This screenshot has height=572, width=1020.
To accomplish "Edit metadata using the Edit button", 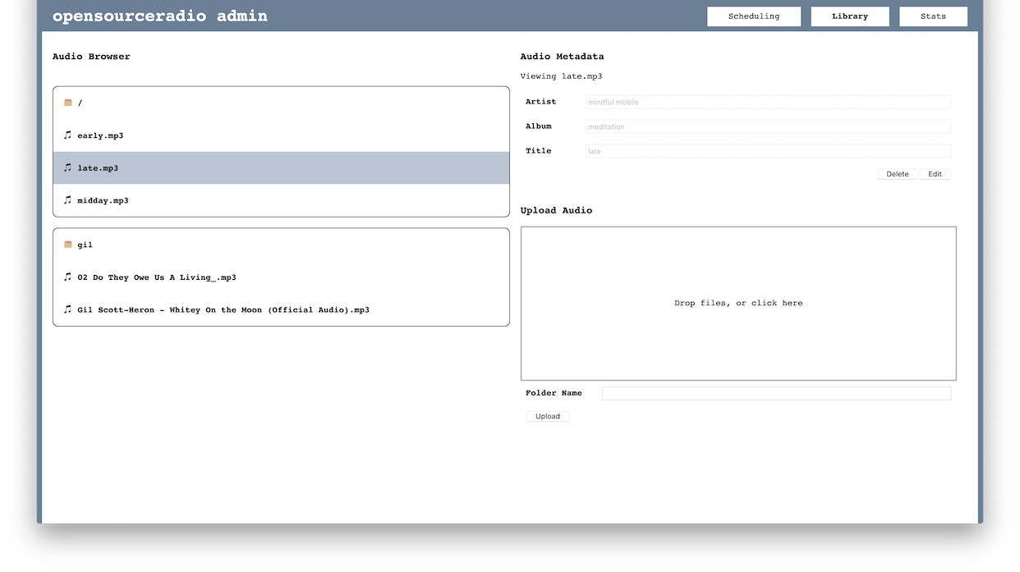I will pyautogui.click(x=935, y=174).
